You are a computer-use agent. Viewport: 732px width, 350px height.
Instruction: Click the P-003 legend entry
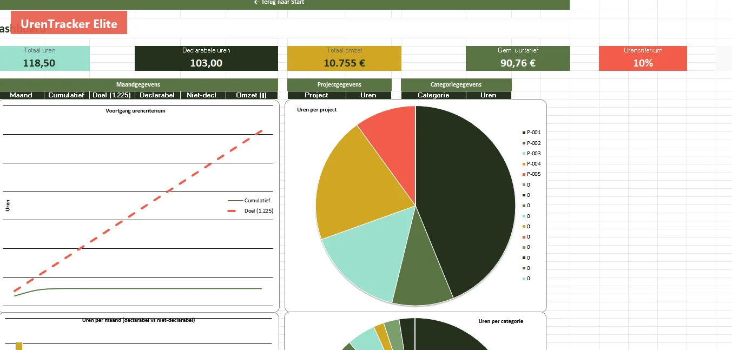point(531,154)
